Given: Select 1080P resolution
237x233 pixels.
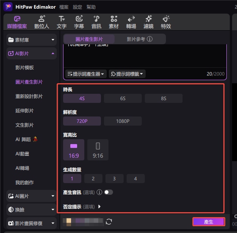Looking at the screenshot, I should tap(123, 121).
